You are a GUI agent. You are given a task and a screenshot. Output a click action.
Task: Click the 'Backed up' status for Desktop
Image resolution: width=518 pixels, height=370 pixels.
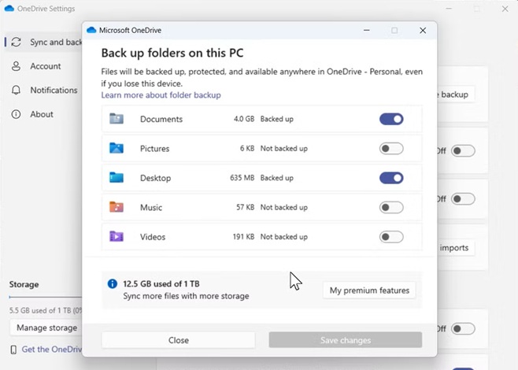click(277, 178)
